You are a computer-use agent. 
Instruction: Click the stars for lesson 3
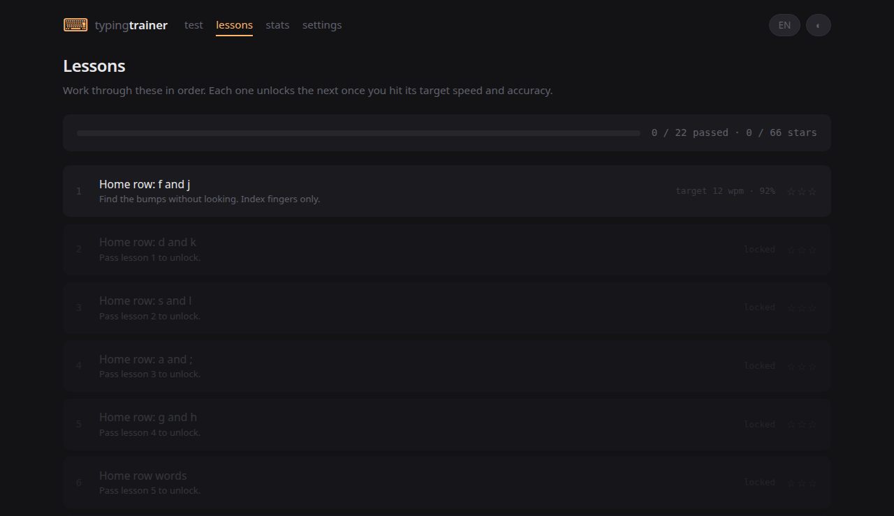[x=802, y=308]
